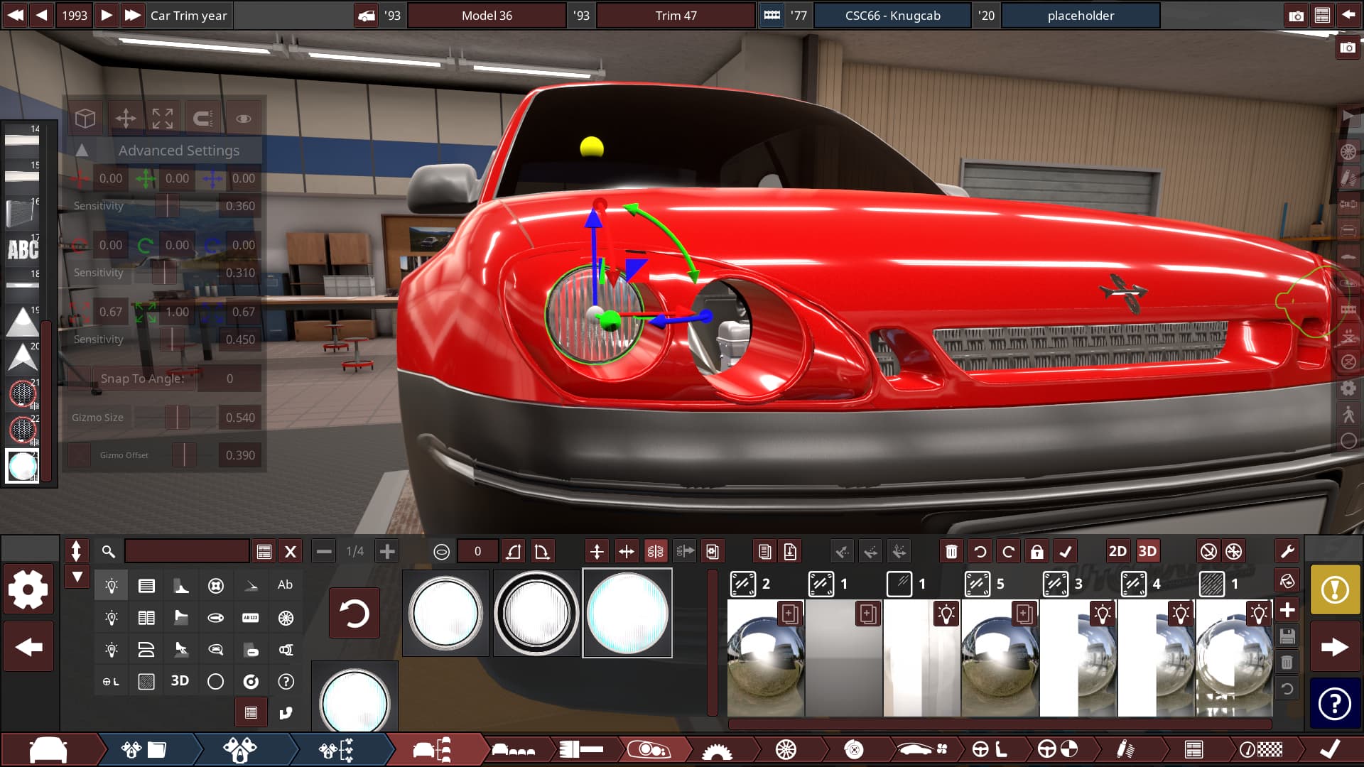
Task: Adjust the Gizmo Size slider
Action: (177, 418)
